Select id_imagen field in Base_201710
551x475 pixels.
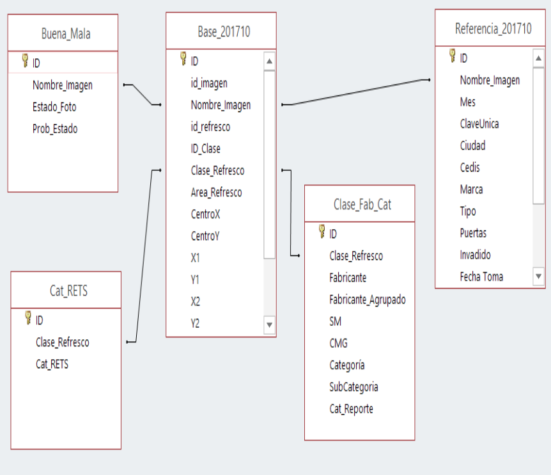[209, 83]
